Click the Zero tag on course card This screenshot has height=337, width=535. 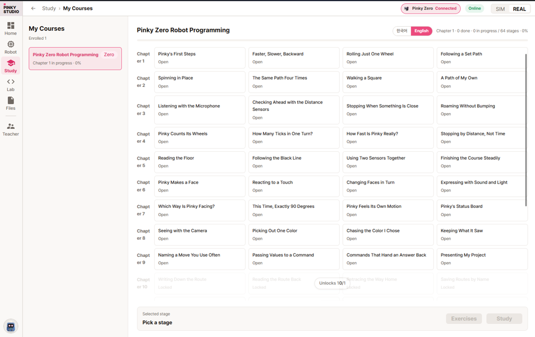pos(109,55)
